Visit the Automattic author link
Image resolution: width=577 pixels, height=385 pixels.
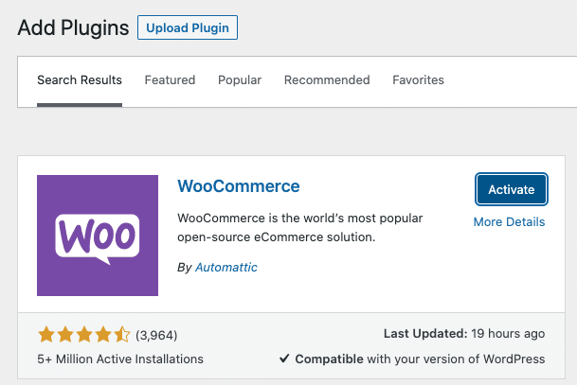[x=225, y=267]
